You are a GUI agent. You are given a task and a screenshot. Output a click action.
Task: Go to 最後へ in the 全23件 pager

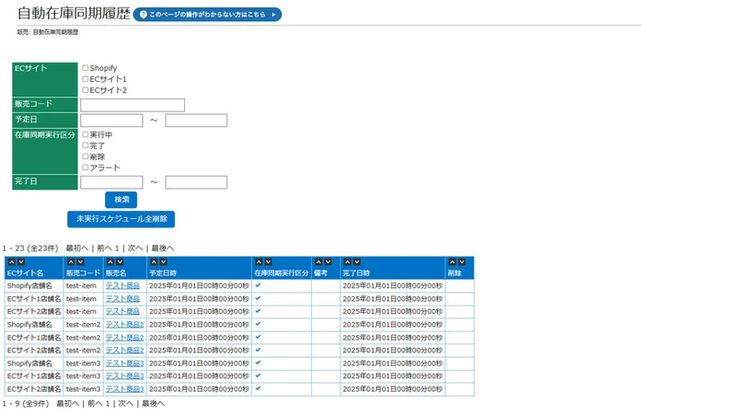pos(163,248)
